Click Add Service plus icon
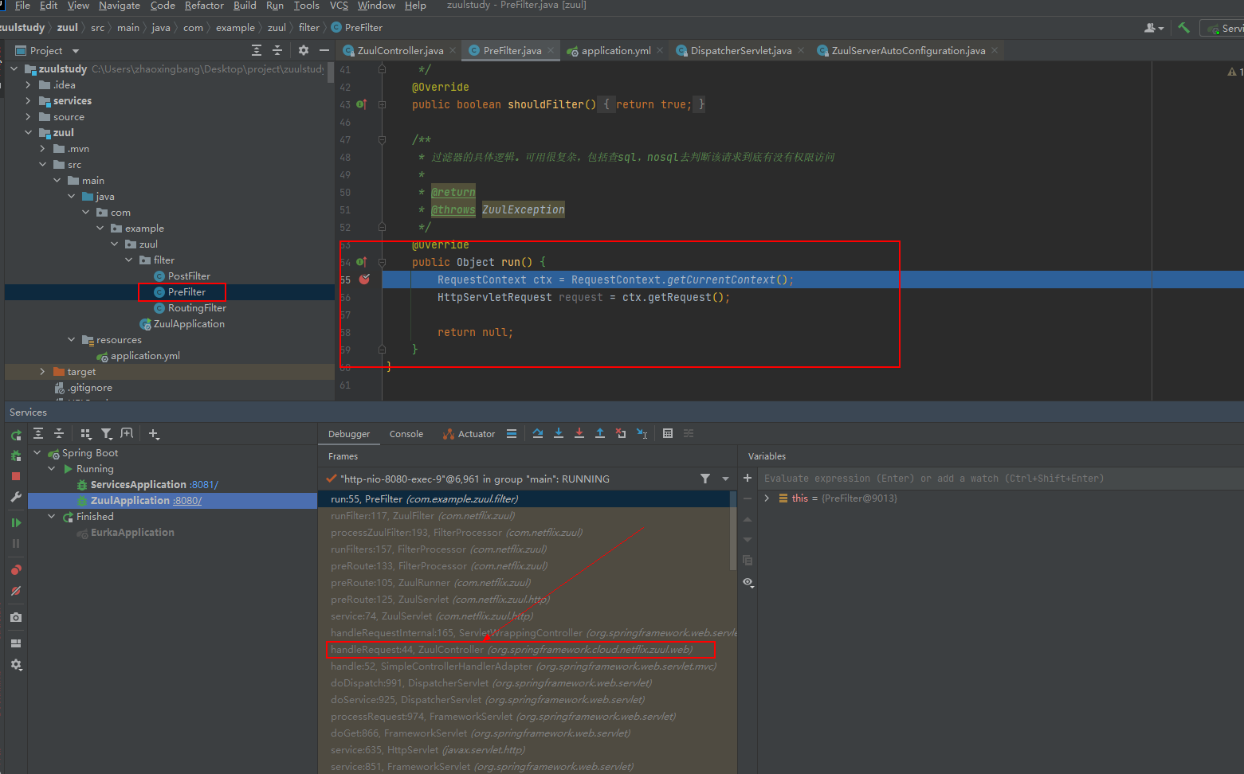This screenshot has height=774, width=1244. 154,433
